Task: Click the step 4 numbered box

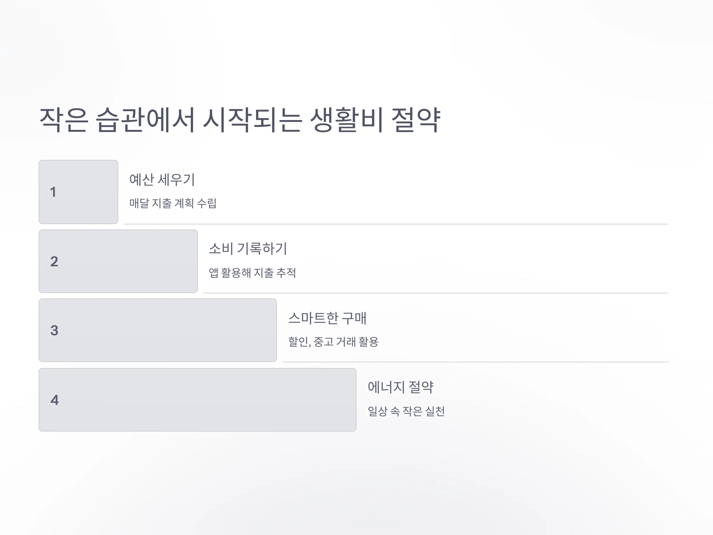Action: tap(197, 400)
